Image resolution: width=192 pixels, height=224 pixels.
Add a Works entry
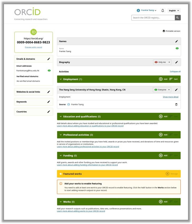pos(163,202)
